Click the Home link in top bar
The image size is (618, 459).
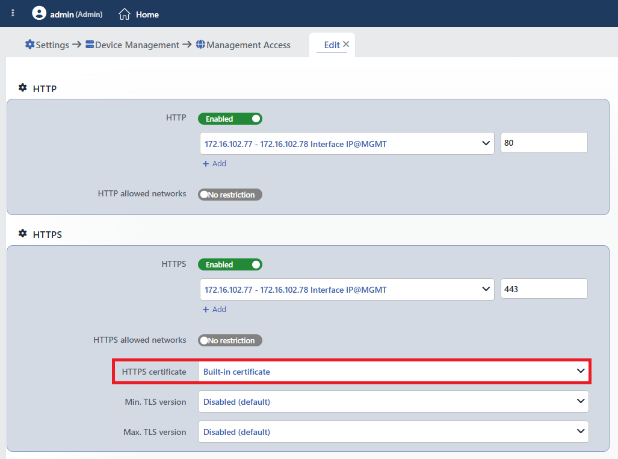[x=147, y=14]
